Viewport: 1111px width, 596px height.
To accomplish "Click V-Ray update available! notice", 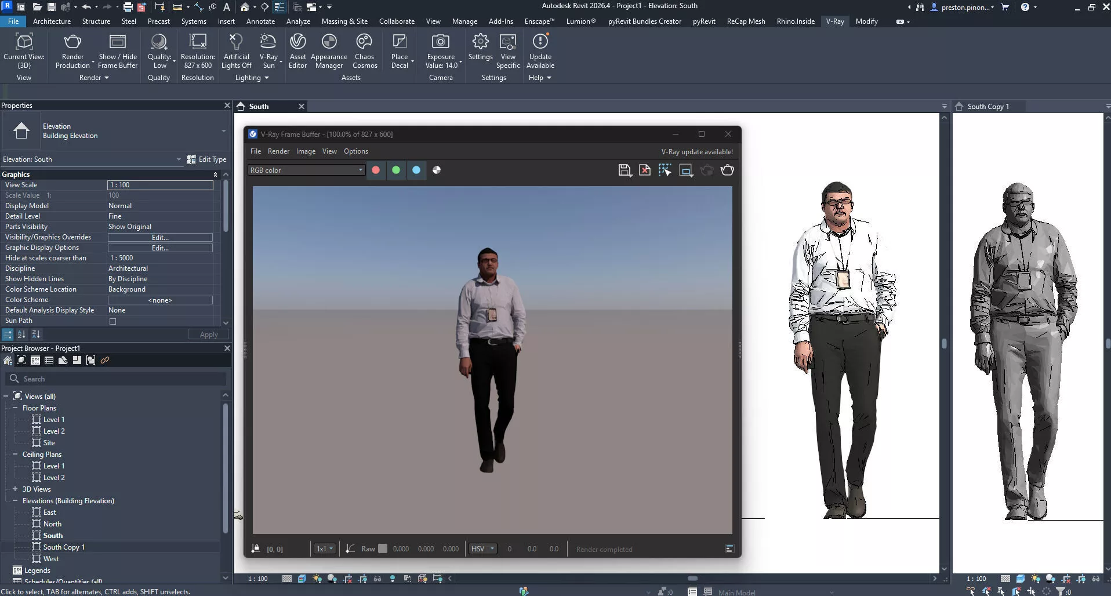I will point(697,152).
